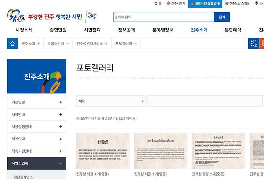The width and height of the screenshot is (264, 179).
Task: Open 시정소식 main menu
Action: (24, 30)
